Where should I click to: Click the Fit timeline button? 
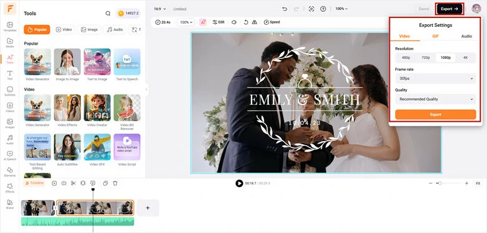[478, 183]
